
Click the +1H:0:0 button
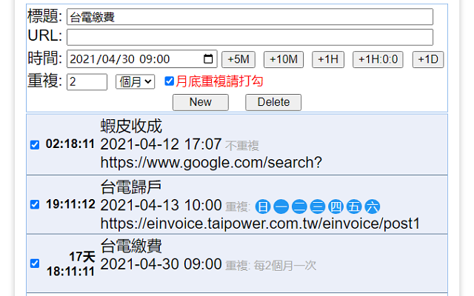click(378, 59)
